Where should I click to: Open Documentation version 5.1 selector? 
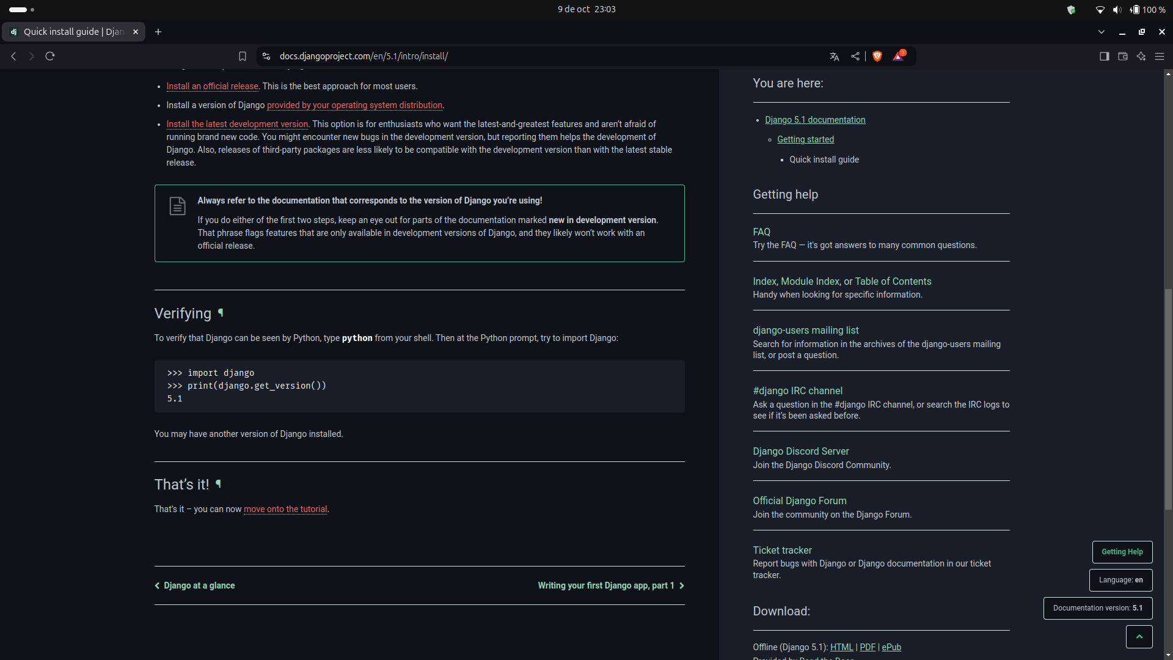click(1098, 608)
